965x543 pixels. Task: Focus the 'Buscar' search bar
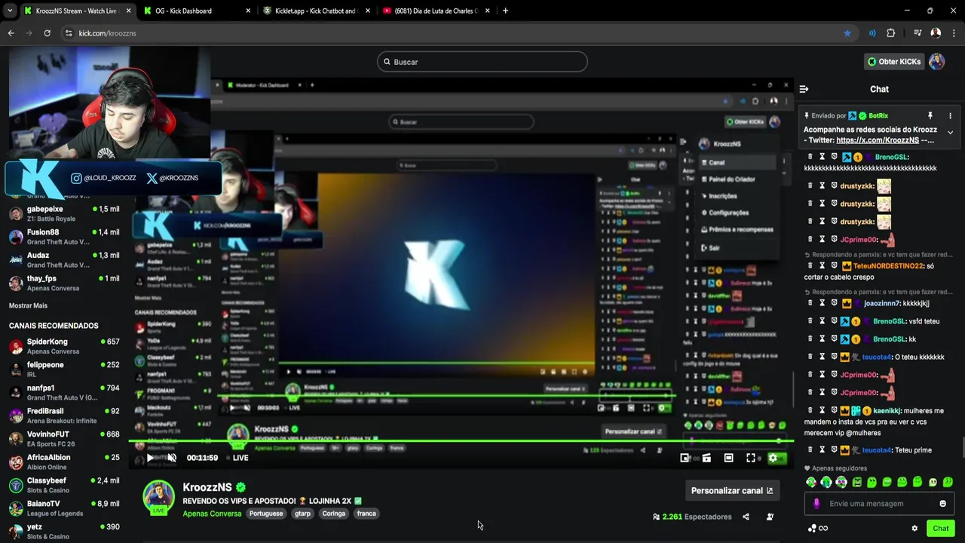tap(482, 62)
